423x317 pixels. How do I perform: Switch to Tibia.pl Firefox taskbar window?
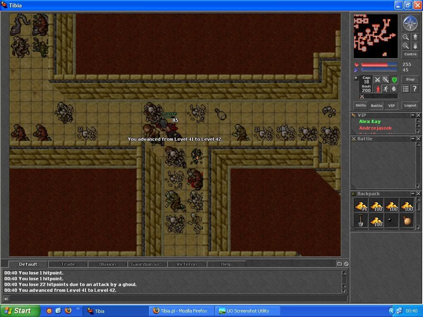pyautogui.click(x=182, y=311)
